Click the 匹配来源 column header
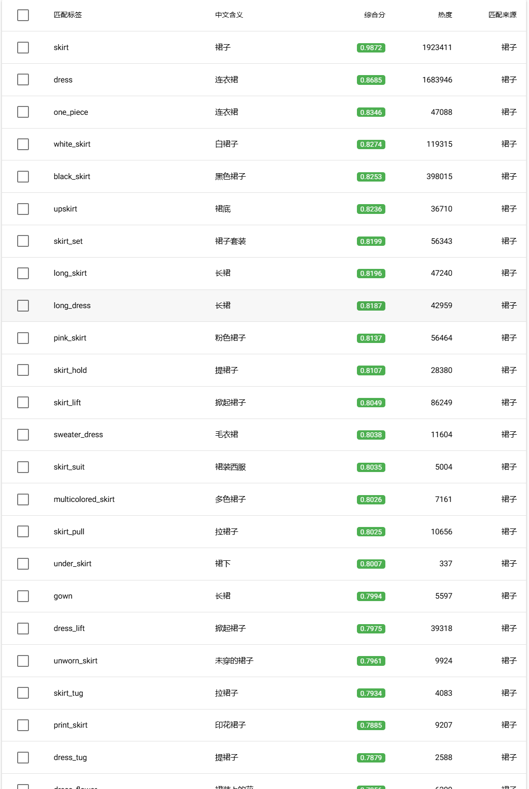 pyautogui.click(x=502, y=15)
